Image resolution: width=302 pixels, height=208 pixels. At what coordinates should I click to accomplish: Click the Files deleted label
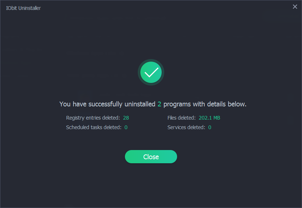[x=181, y=118]
